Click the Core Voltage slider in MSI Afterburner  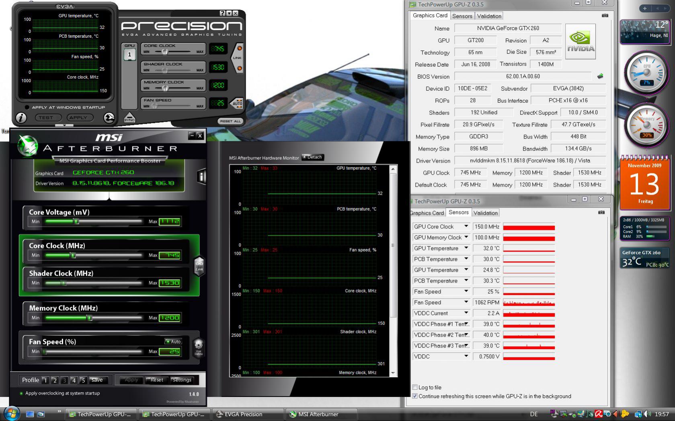[x=93, y=222]
